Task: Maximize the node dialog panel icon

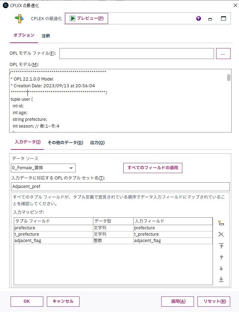Action: [224, 18]
